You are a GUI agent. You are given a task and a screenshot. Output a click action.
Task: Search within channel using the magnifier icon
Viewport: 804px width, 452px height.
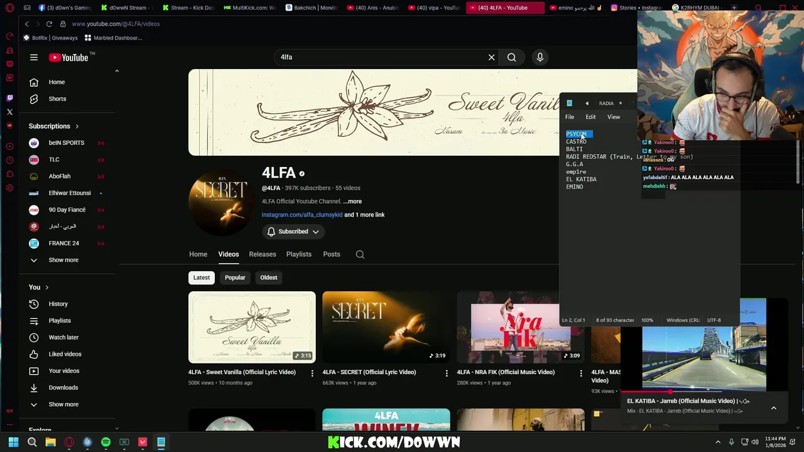[360, 254]
